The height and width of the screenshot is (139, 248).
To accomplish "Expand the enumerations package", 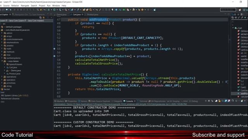I will 2,42.
